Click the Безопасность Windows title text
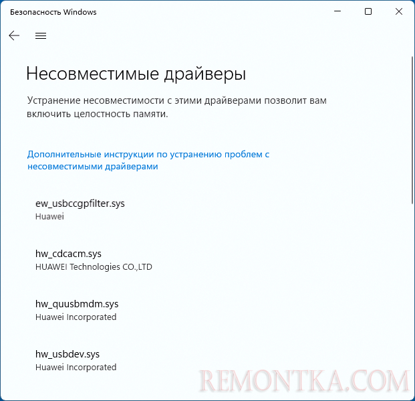The image size is (415, 401). tap(53, 12)
